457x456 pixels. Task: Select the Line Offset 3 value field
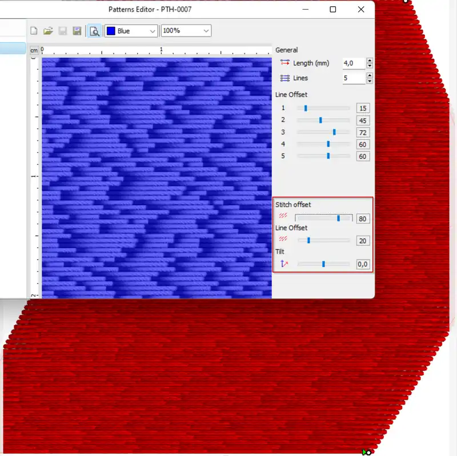pos(363,132)
